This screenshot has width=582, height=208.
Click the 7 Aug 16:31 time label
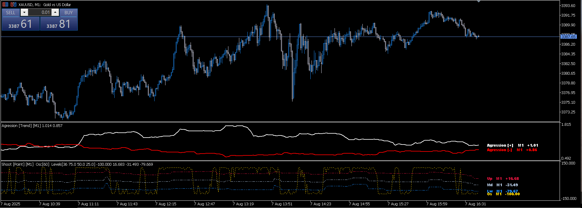click(476, 204)
